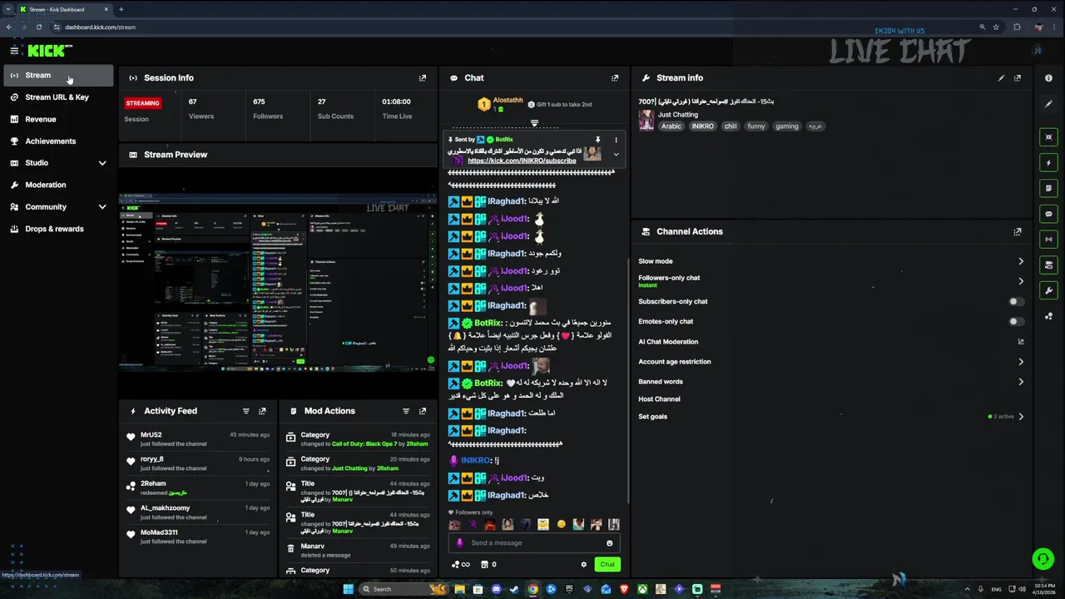Pop out the Mod Actions panel
Image resolution: width=1065 pixels, height=599 pixels.
[x=423, y=411]
